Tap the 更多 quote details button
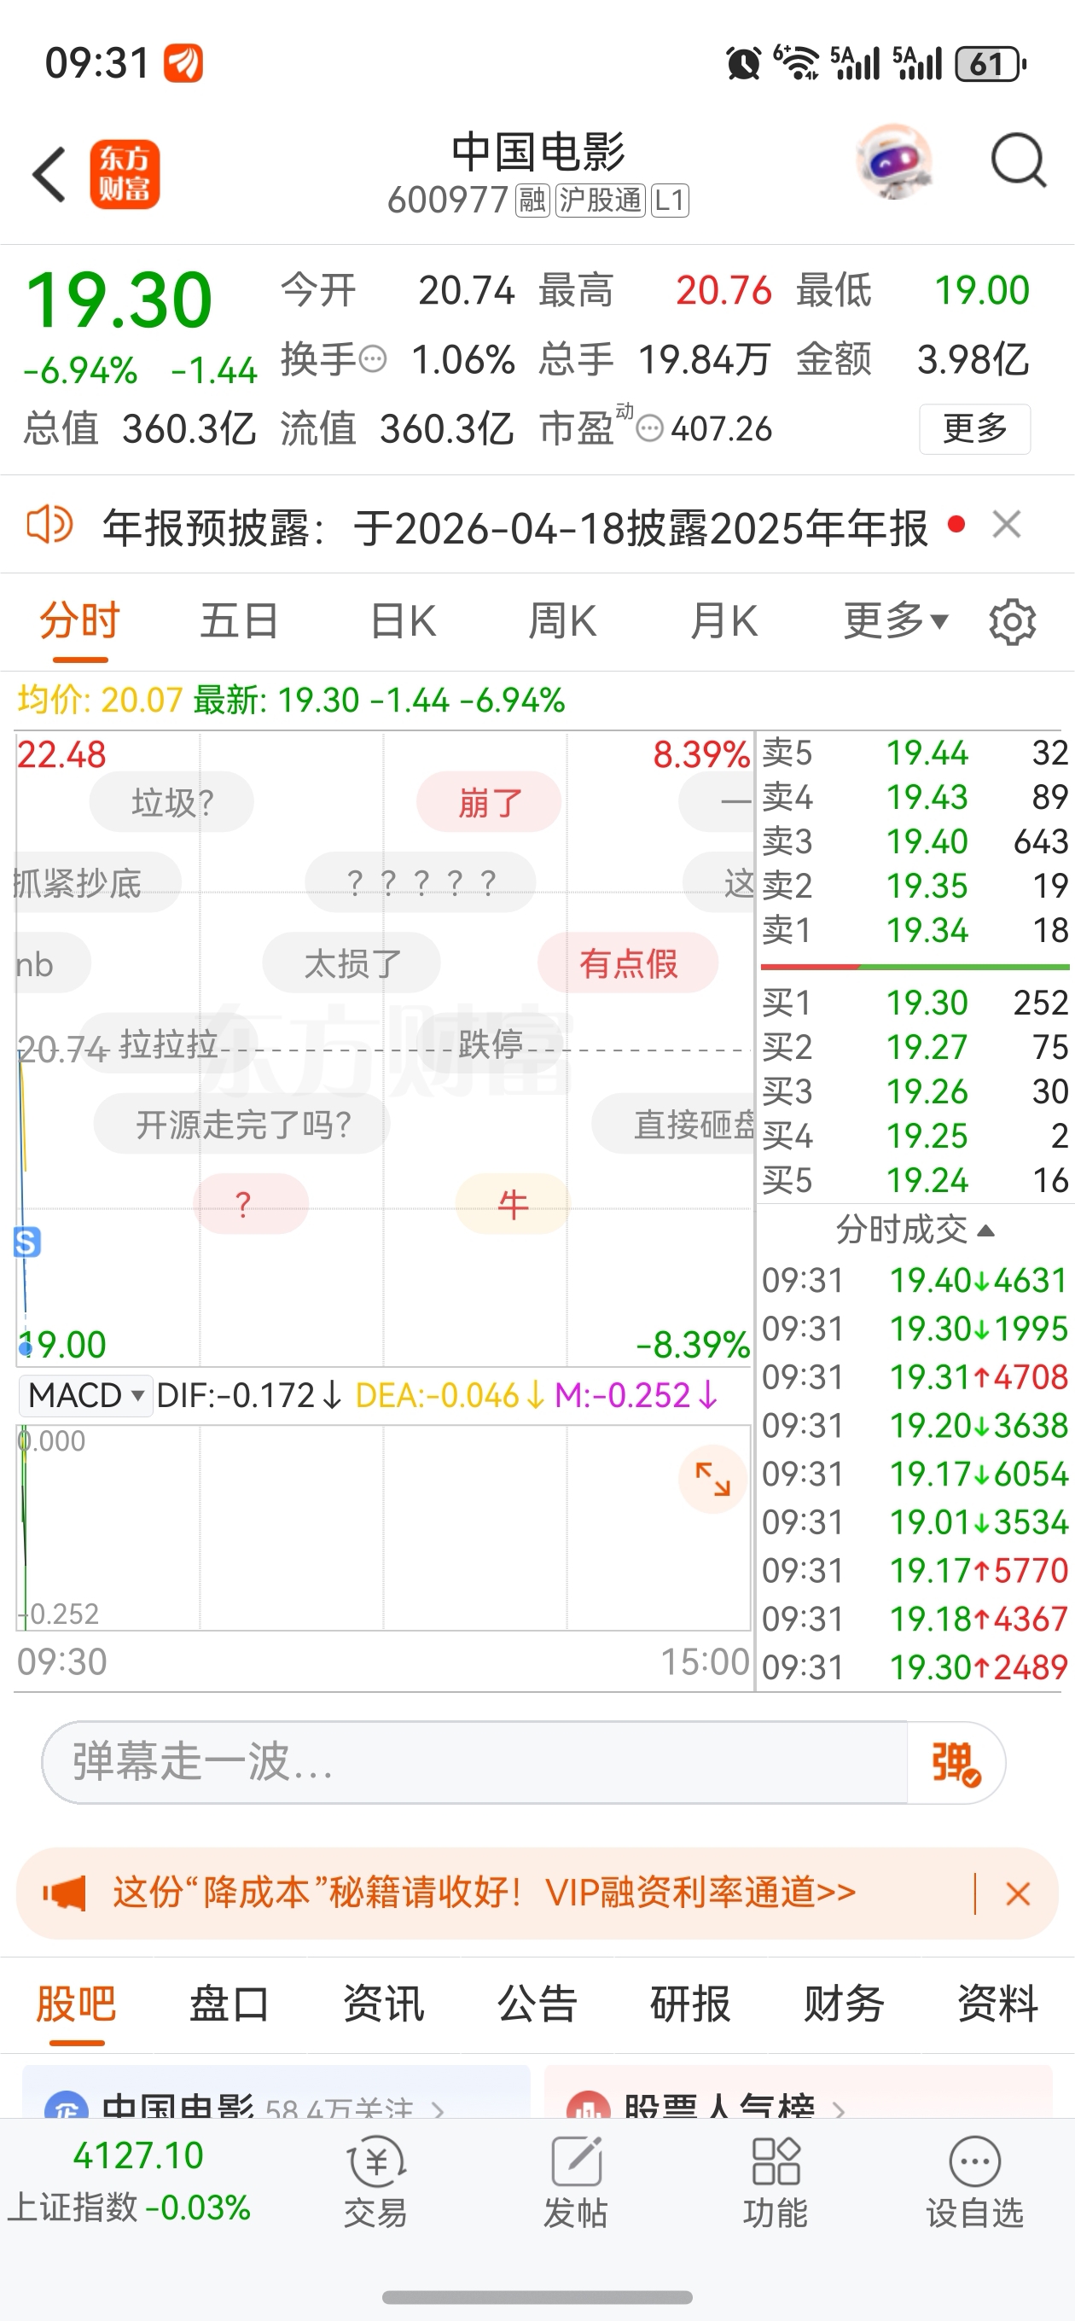The width and height of the screenshot is (1075, 2321). (975, 429)
